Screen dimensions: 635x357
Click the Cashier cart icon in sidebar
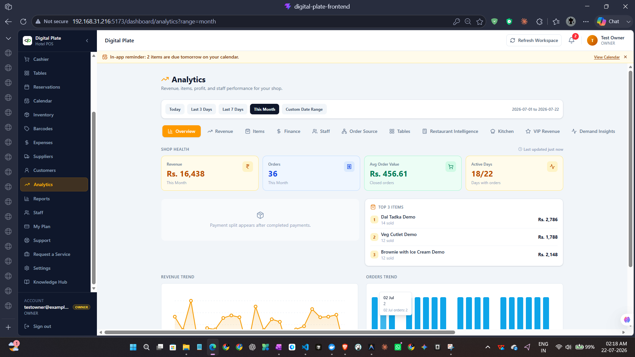[27, 59]
